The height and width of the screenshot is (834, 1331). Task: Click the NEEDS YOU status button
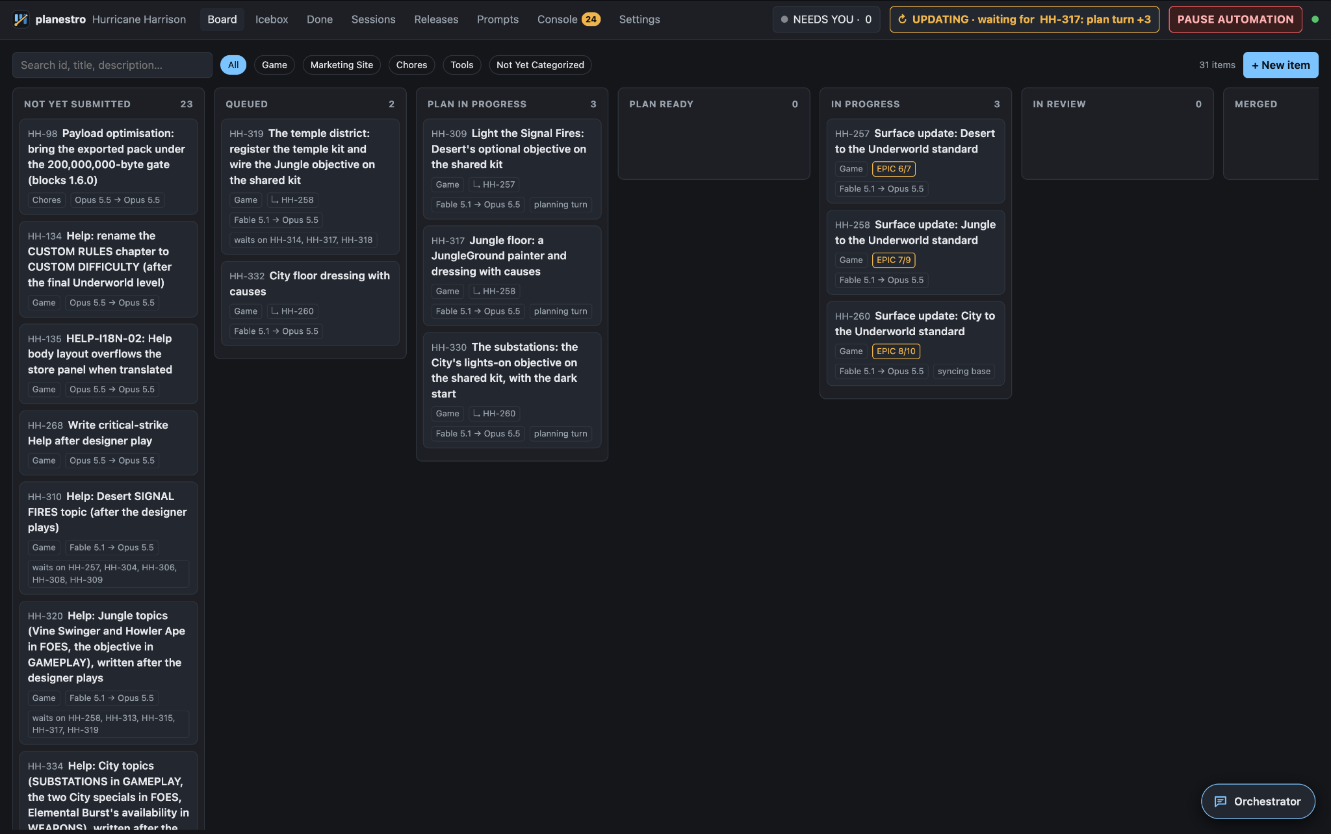[826, 19]
